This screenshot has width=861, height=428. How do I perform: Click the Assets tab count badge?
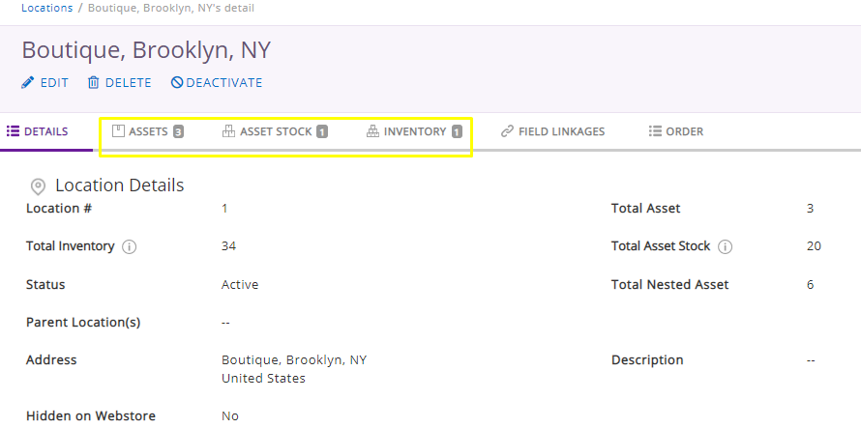click(178, 131)
